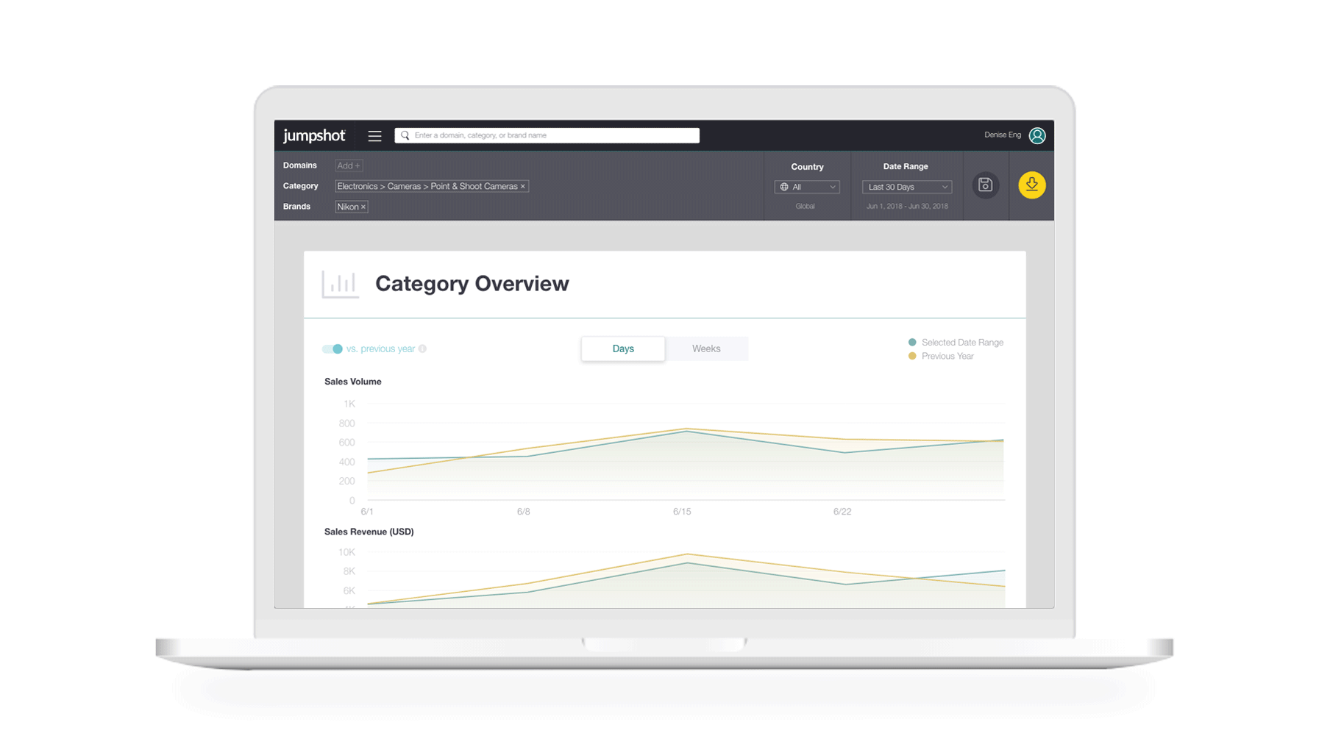Click the Denise Eng user name
The image size is (1330, 747).
pyautogui.click(x=1003, y=135)
